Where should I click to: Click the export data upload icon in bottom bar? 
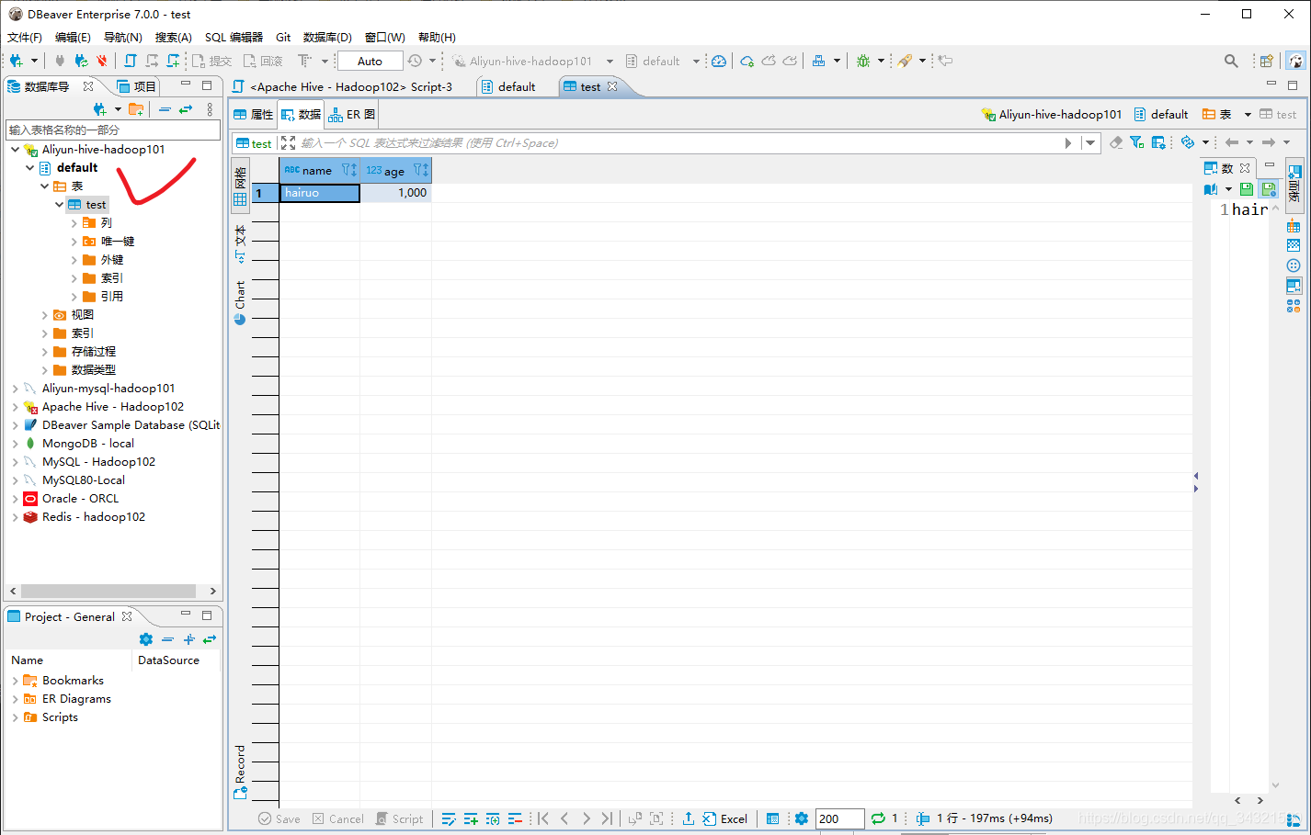click(x=688, y=818)
